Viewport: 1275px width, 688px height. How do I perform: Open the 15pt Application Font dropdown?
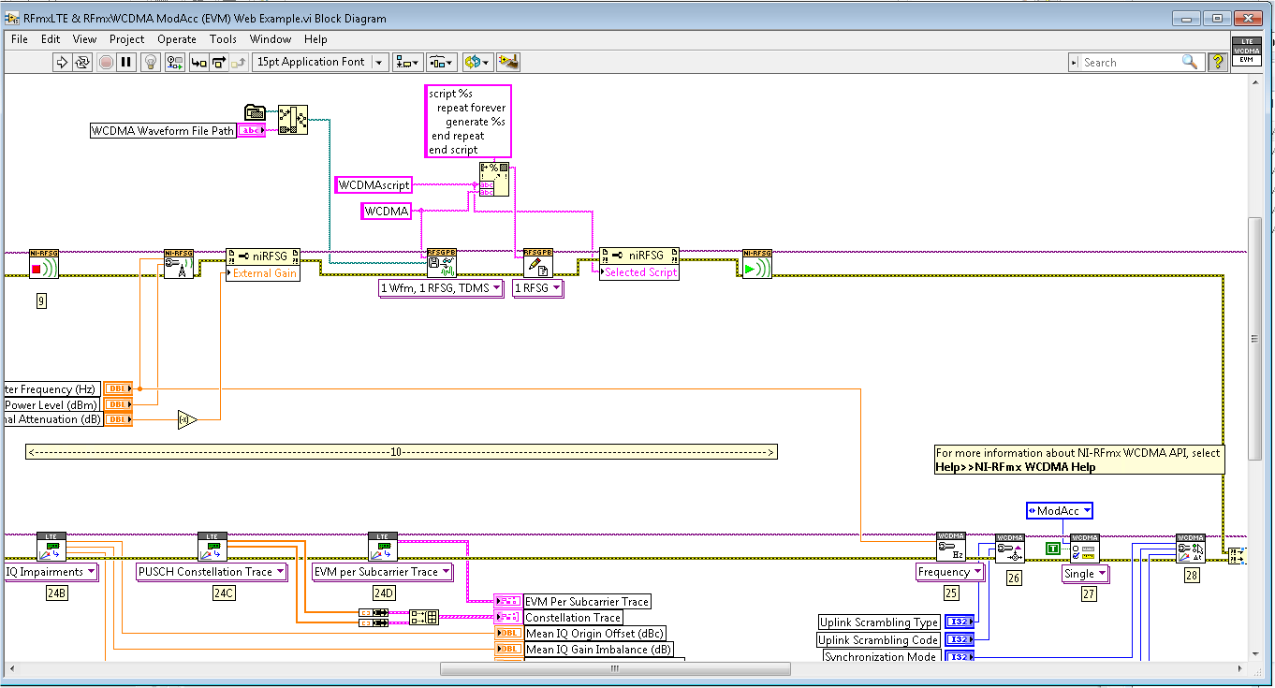320,62
